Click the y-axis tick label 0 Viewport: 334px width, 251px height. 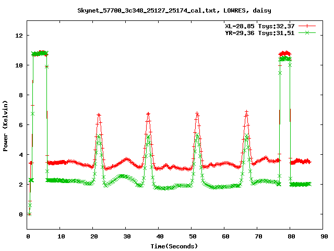pos(21,214)
